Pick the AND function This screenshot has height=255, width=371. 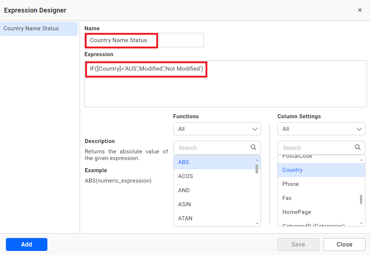[x=213, y=190]
